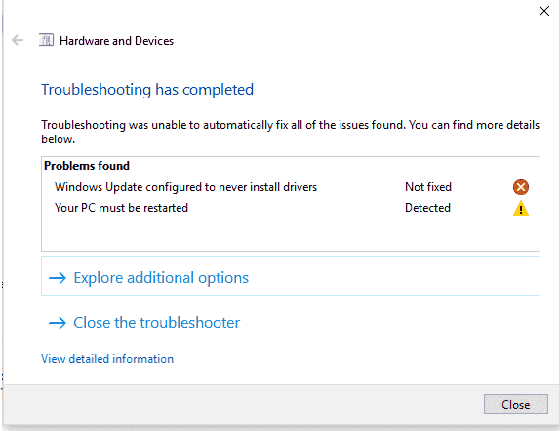The height and width of the screenshot is (431, 560).
Task: Click the Close button at the bottom
Action: (516, 405)
